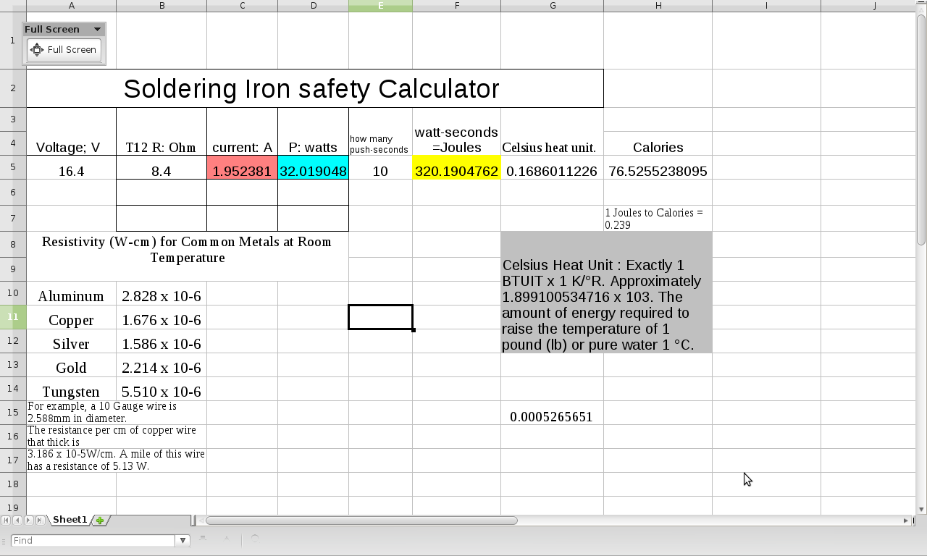Click the horizontal scrollbar right arrow

(905, 521)
